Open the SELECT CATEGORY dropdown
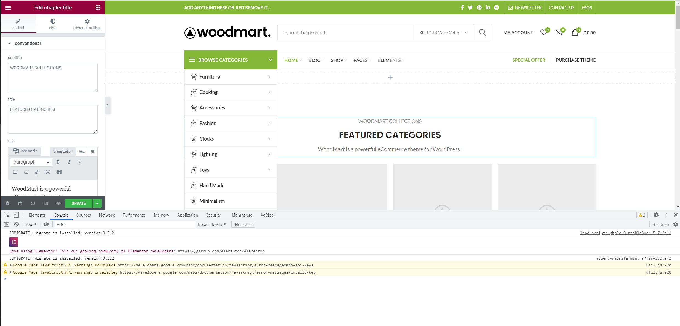The width and height of the screenshot is (680, 326). 443,33
